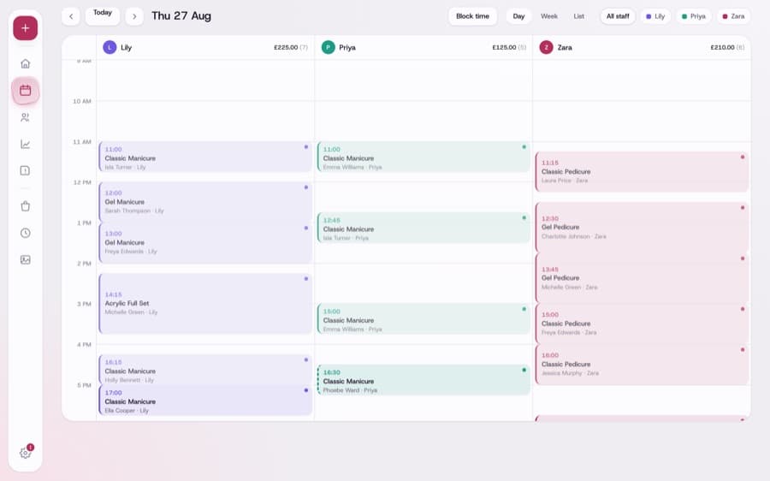Open 13:00 Gel Manicure for Freya Edwards

[x=205, y=243]
